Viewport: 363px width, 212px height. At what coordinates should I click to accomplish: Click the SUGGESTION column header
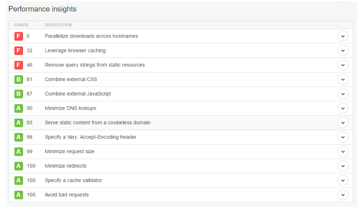(x=58, y=25)
